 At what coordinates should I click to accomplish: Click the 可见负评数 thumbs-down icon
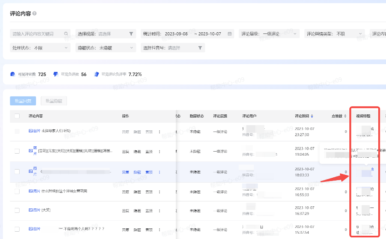point(55,74)
